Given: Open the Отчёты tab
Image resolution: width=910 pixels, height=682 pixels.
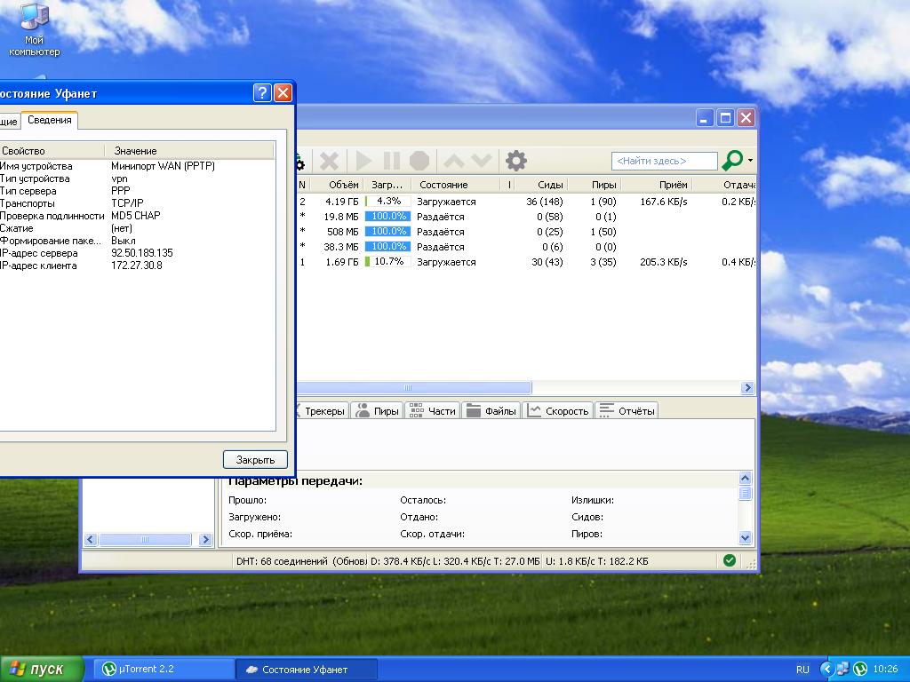Looking at the screenshot, I should [627, 410].
